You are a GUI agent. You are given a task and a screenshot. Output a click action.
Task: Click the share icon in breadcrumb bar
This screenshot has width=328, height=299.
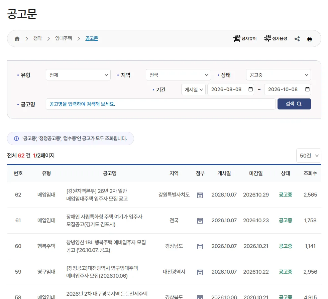click(297, 39)
